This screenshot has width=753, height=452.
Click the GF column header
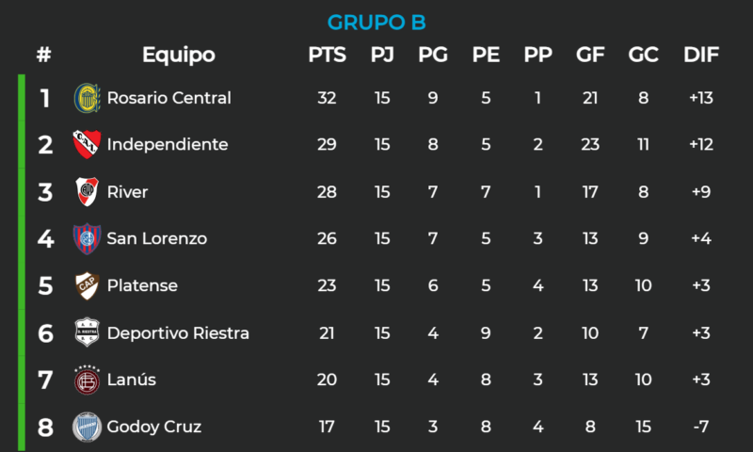click(x=590, y=55)
